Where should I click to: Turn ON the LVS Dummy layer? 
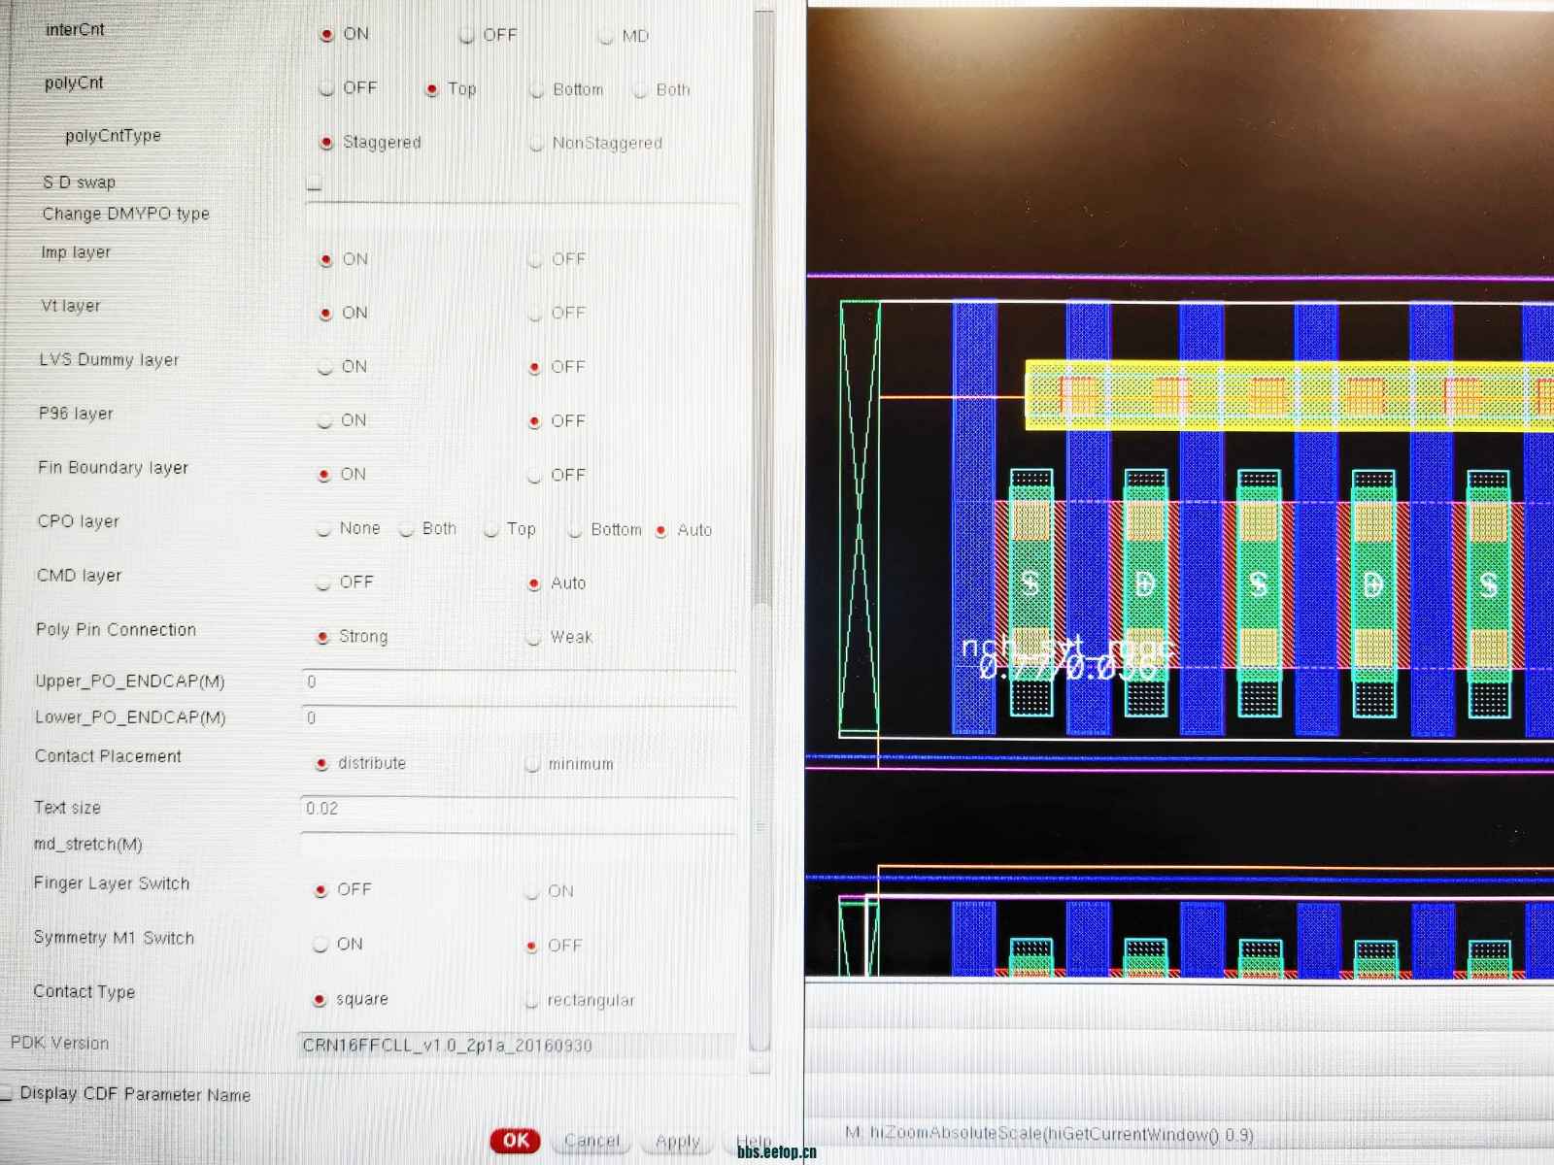pyautogui.click(x=324, y=367)
